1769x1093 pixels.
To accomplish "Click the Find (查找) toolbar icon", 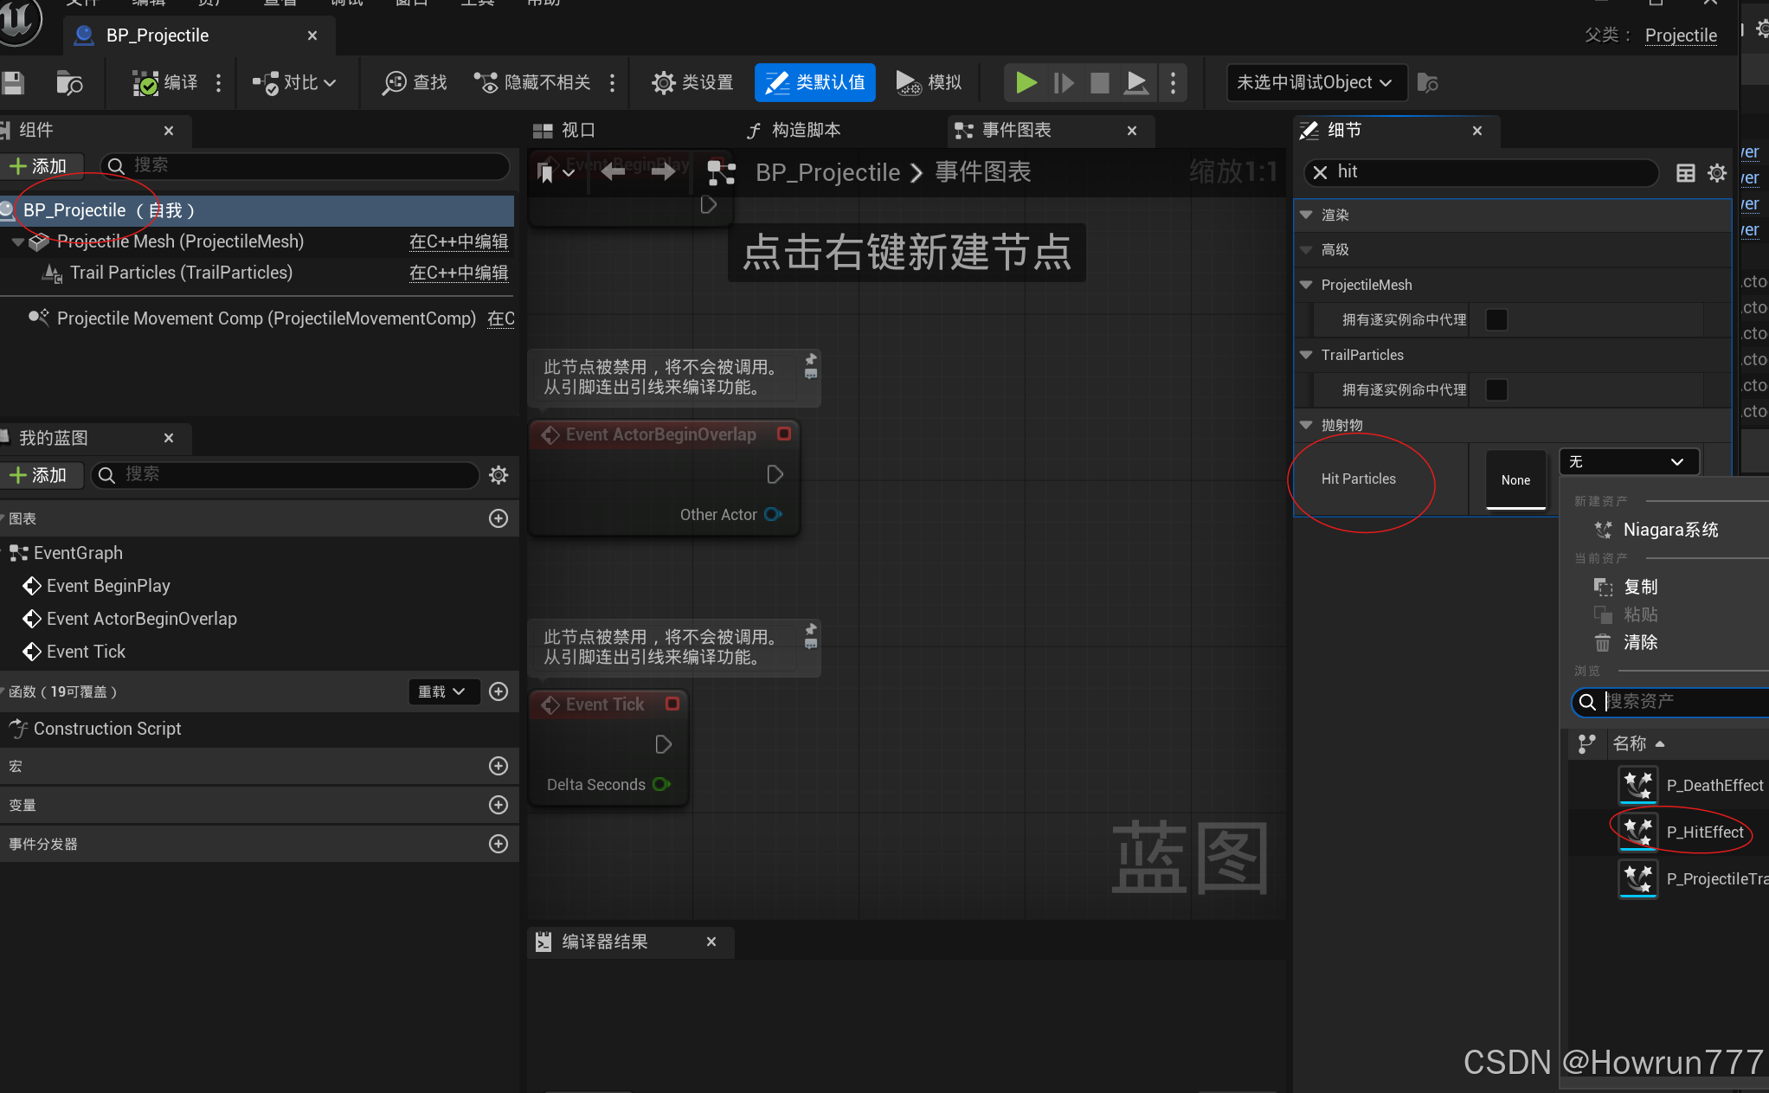I will [395, 83].
